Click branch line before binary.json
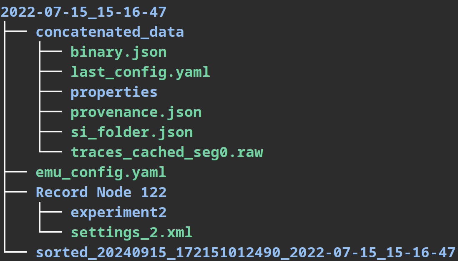The image size is (458, 261). (x=50, y=51)
